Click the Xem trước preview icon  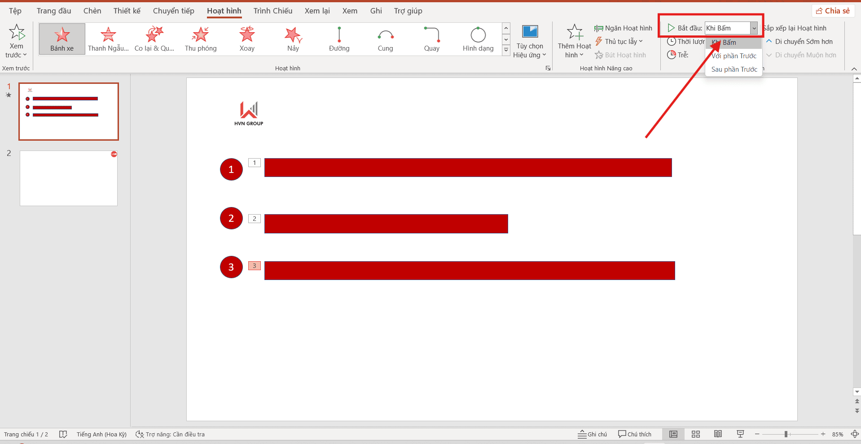pos(17,33)
